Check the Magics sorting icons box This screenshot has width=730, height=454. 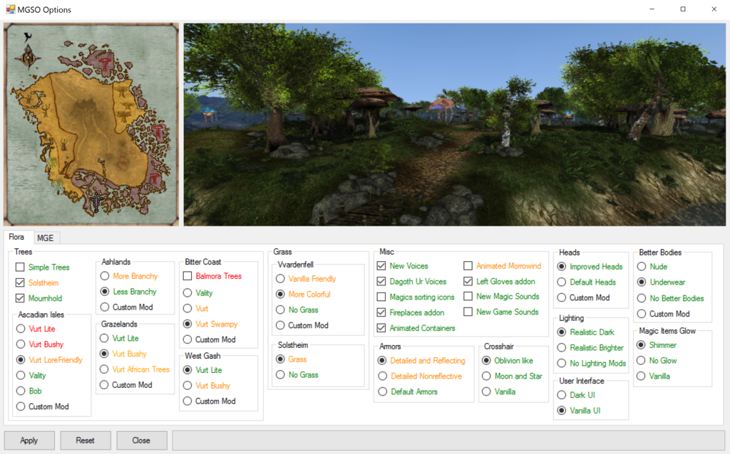coord(381,297)
